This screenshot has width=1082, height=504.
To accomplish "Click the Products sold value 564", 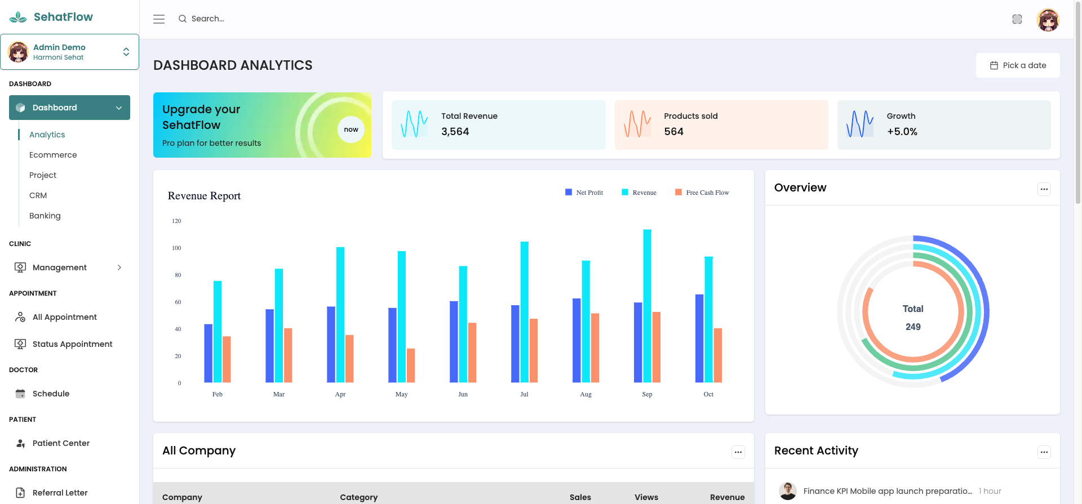I will click(673, 132).
